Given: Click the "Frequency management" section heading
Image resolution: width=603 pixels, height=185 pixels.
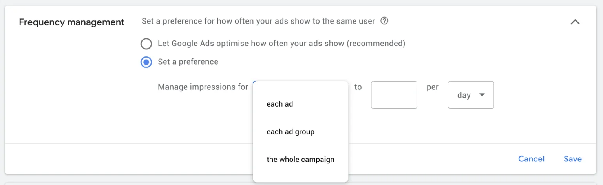Looking at the screenshot, I should click(x=71, y=22).
